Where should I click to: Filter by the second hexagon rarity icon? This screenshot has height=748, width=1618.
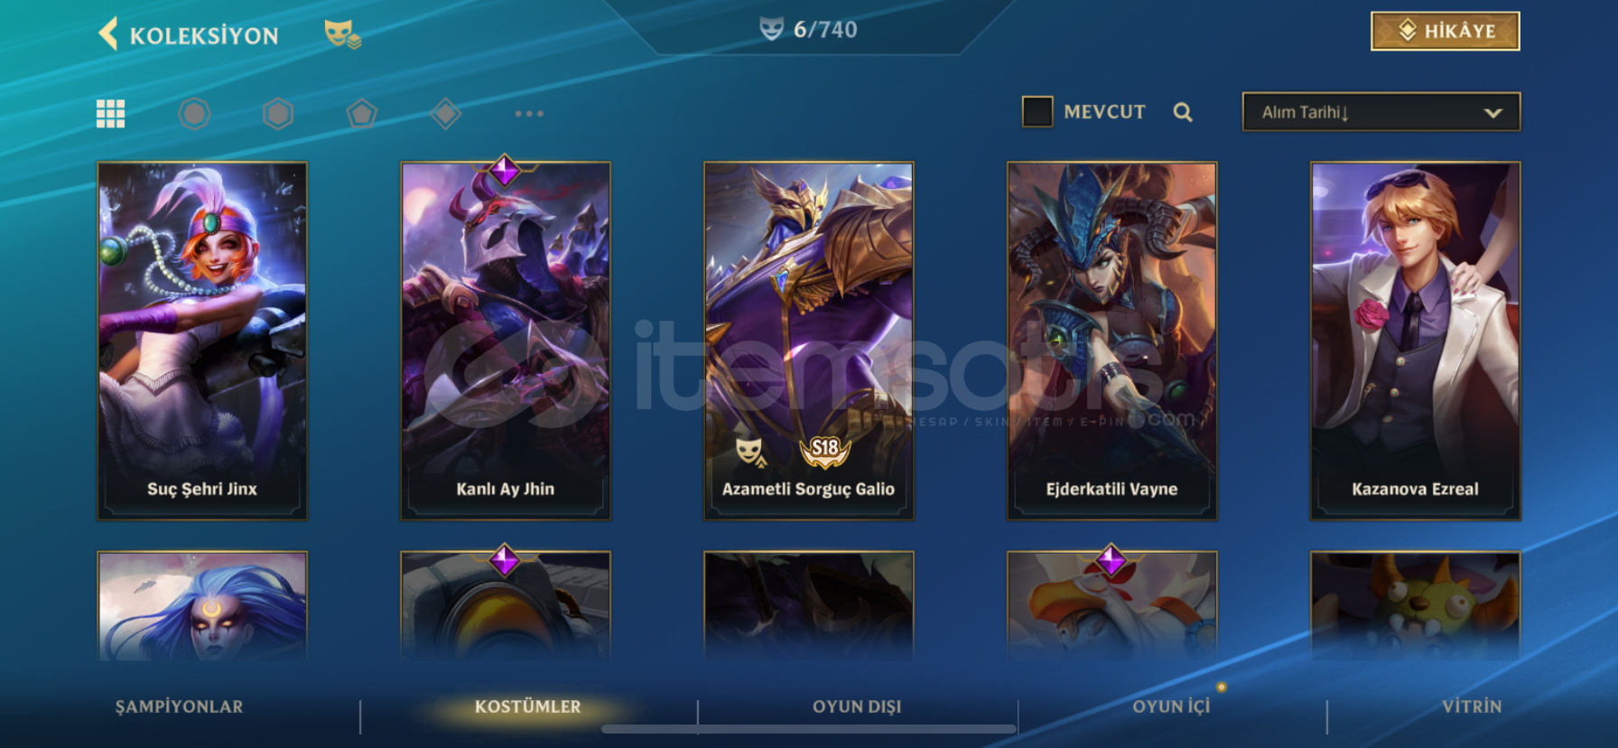278,114
